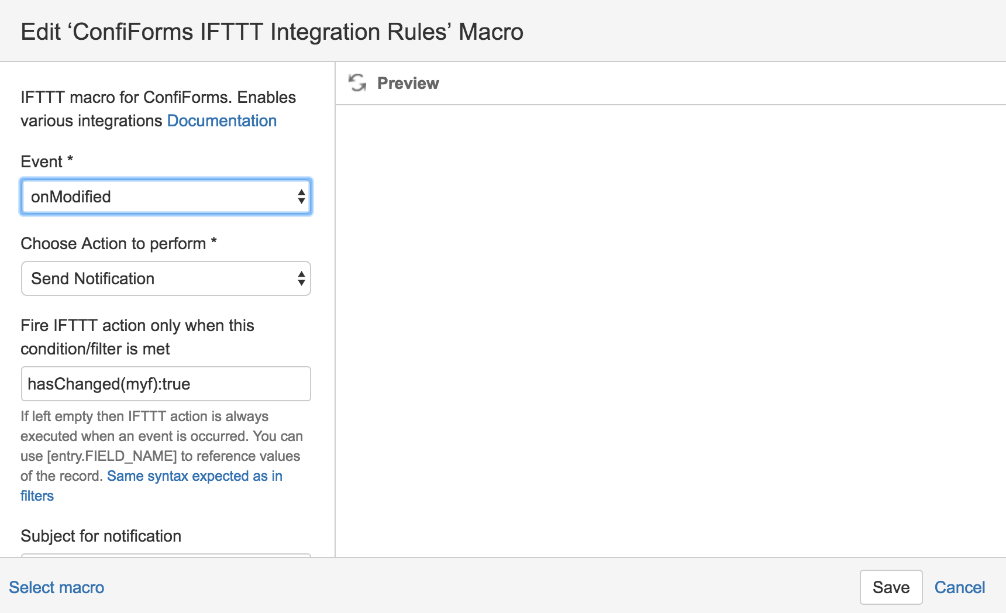Click the Subject for notification input field

coord(166,555)
